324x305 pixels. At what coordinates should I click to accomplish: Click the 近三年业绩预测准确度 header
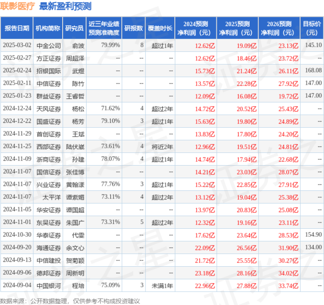104,28
